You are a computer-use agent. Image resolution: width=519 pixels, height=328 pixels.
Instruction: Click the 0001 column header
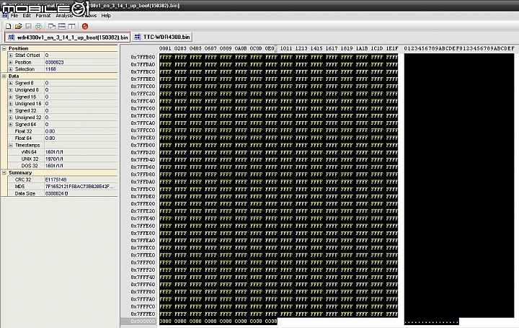tap(165, 48)
